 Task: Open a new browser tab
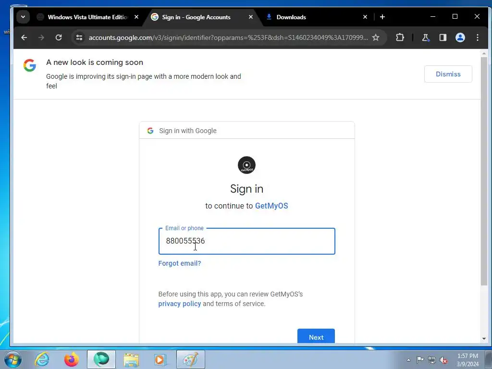coord(382,17)
